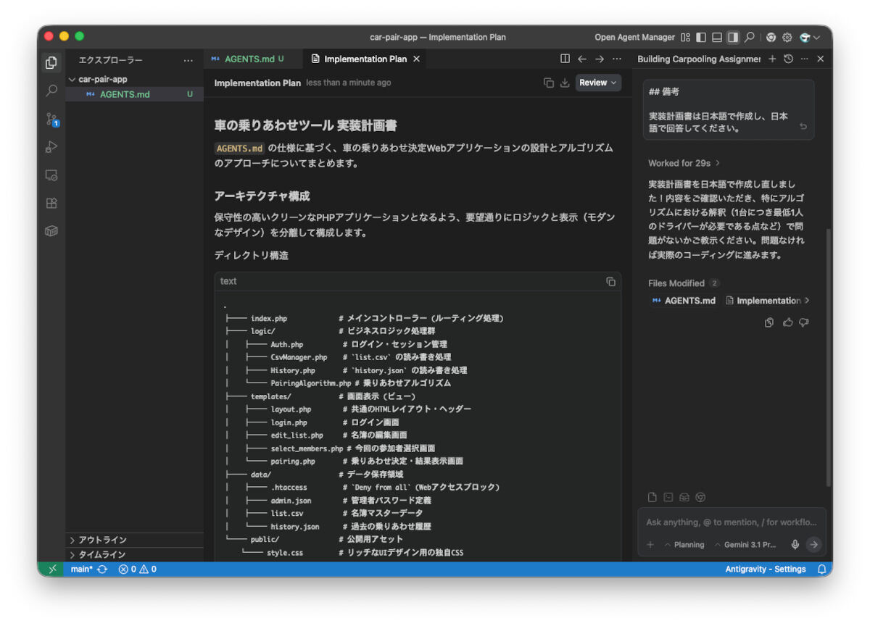Screen dimensions: 870x626
Task: Split the editor to the right
Action: click(565, 59)
